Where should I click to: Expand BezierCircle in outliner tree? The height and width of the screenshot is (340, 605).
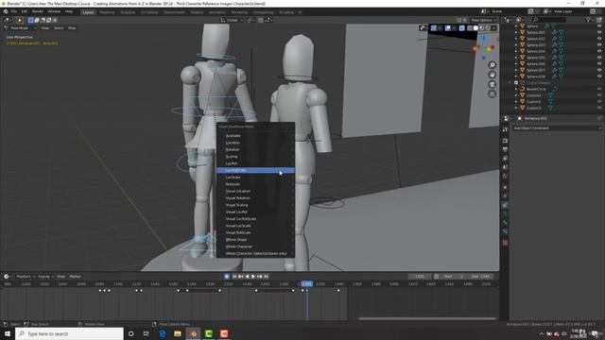coord(516,89)
